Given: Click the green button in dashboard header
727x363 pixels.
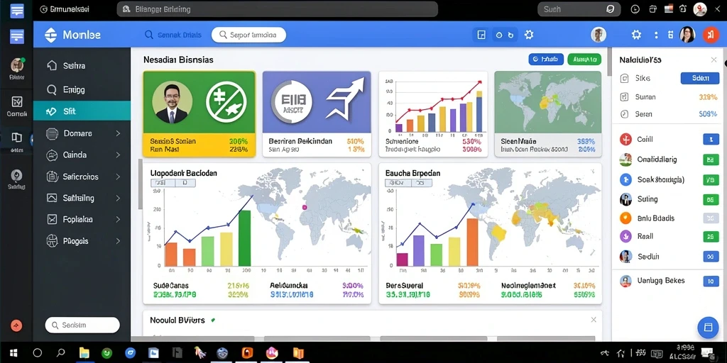Looking at the screenshot, I should click(x=584, y=60).
